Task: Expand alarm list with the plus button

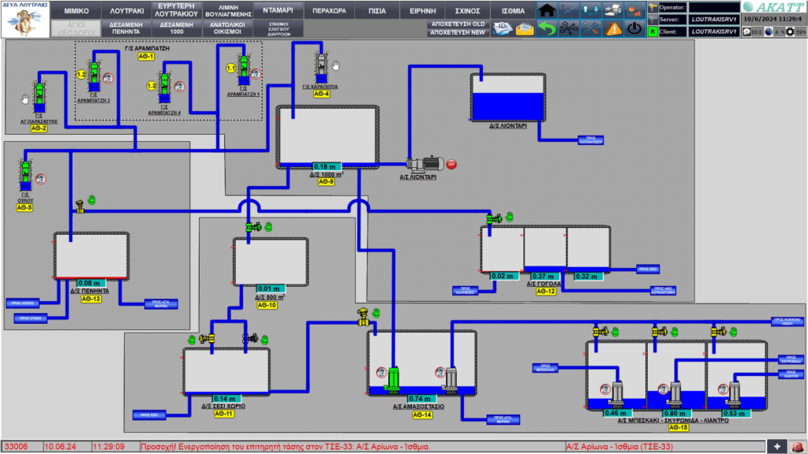Action: [777, 446]
